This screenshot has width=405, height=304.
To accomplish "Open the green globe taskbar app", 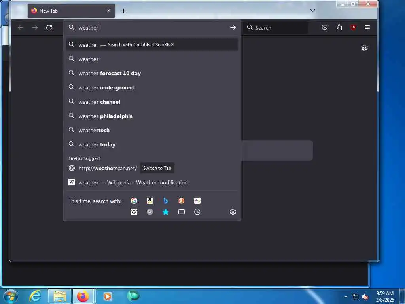I will 133,296.
